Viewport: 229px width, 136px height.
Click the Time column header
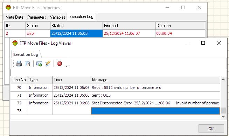[71, 80]
